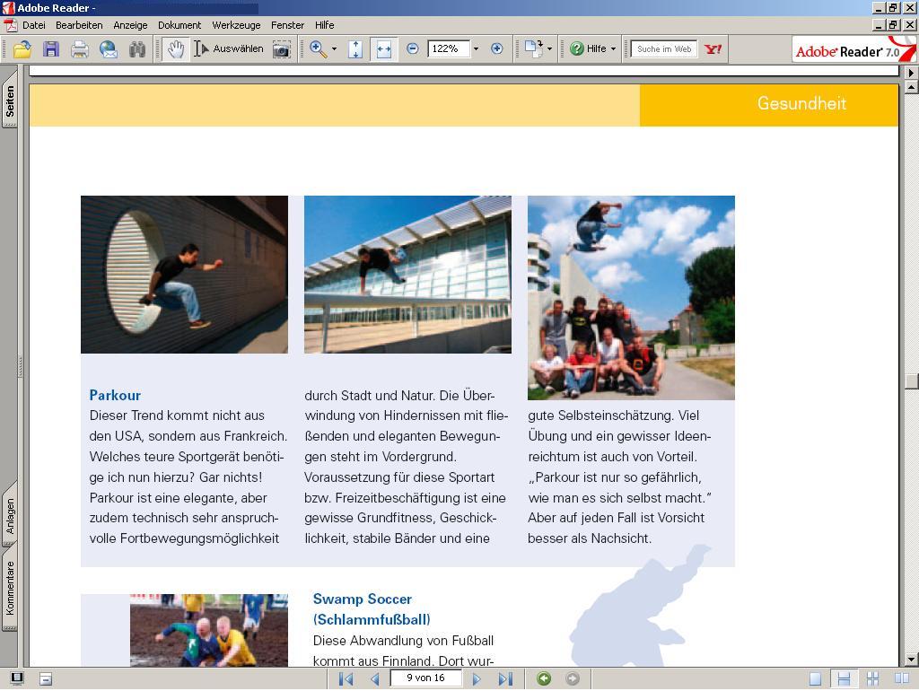919x691 pixels.
Task: Open the Bearbeiten menu
Action: [x=79, y=25]
